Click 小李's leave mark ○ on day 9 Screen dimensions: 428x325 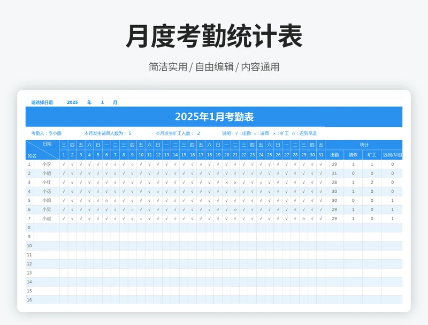132,164
